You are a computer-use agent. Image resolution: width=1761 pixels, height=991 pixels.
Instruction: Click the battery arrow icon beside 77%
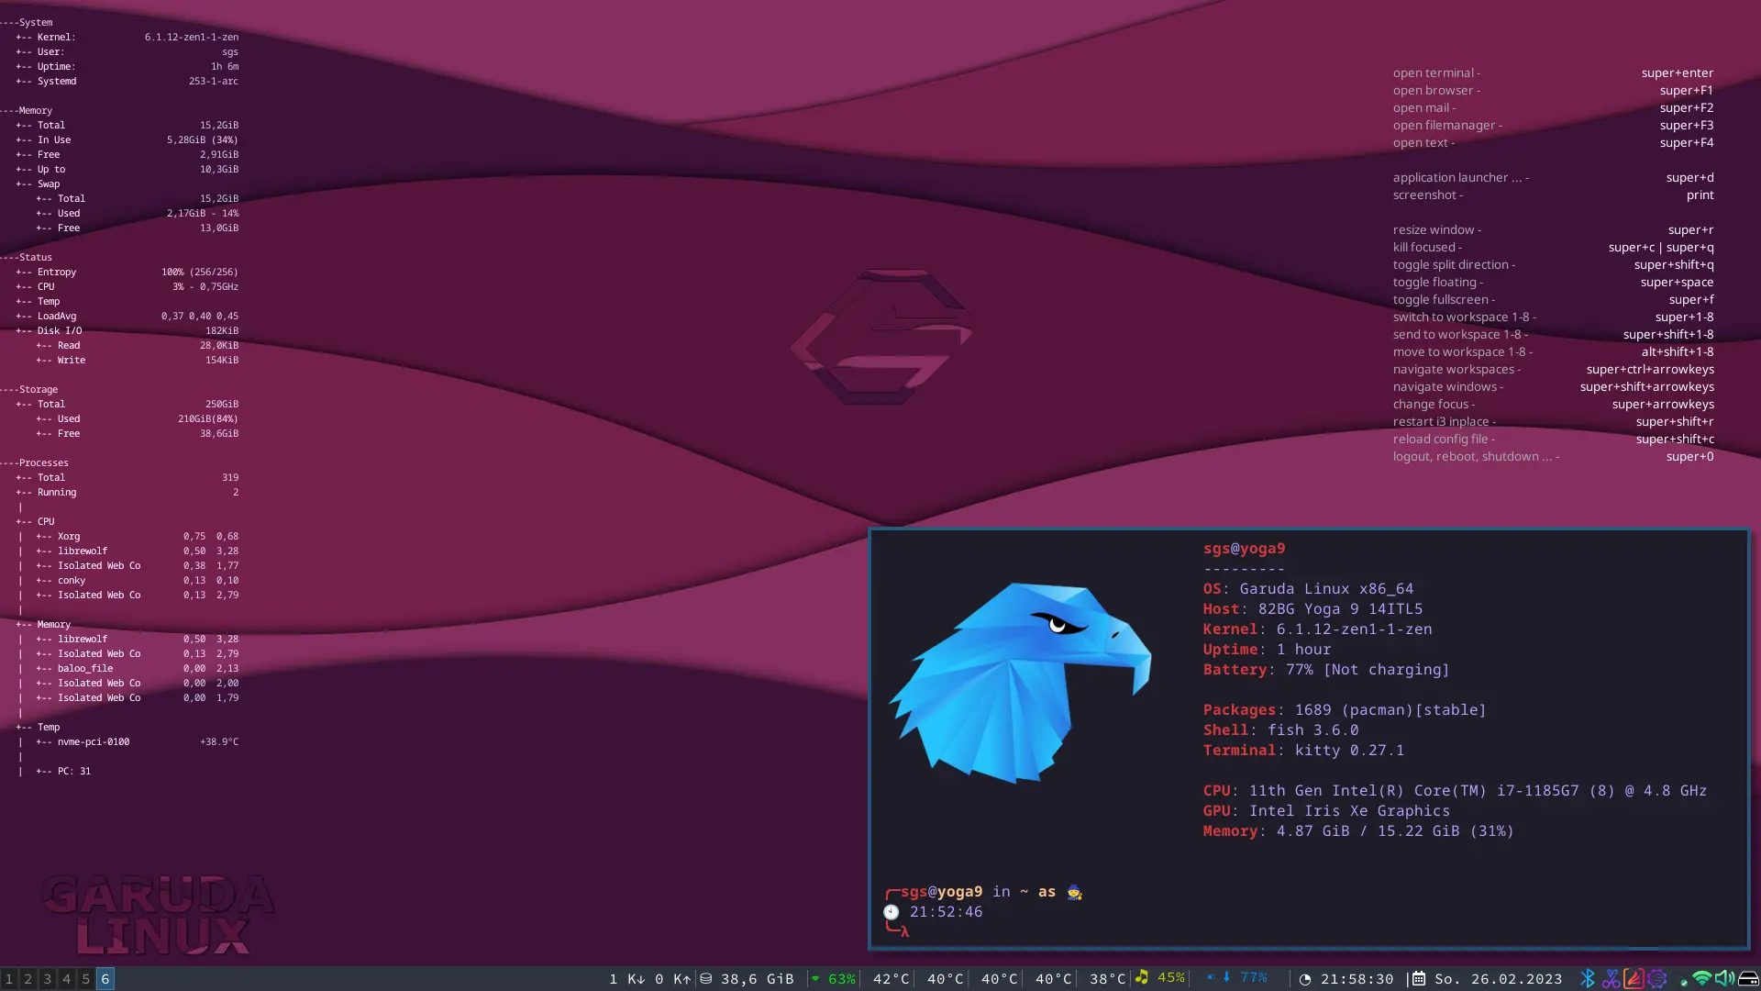pyautogui.click(x=1226, y=977)
